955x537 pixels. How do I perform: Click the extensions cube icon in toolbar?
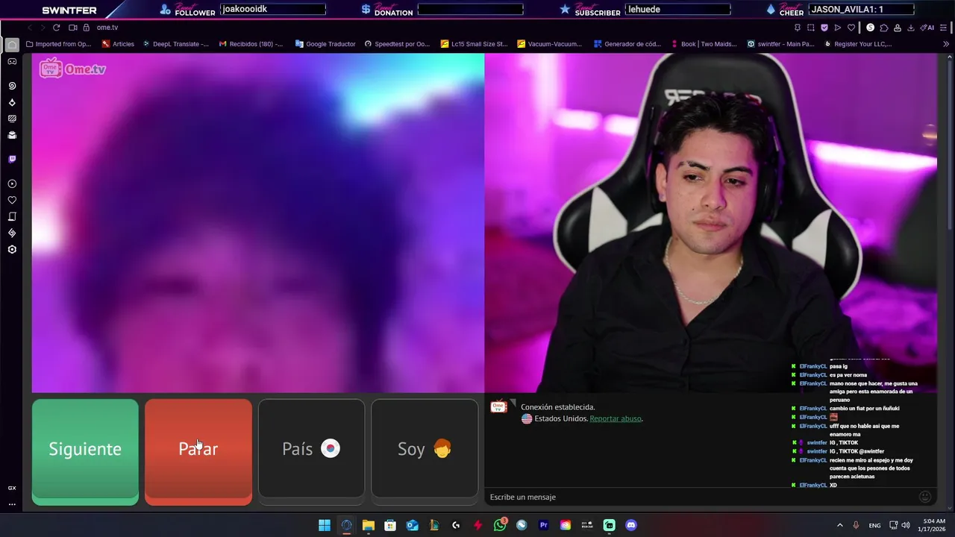click(884, 28)
